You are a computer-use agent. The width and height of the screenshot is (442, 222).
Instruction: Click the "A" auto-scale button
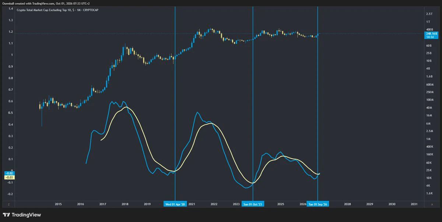(x=431, y=204)
